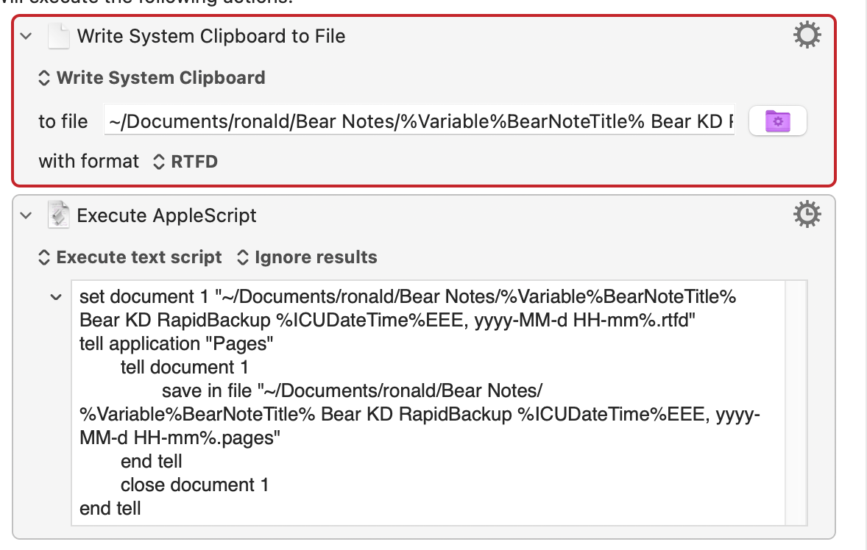Open the "Execute text script" popup menu
The image size is (867, 550).
[x=130, y=257]
